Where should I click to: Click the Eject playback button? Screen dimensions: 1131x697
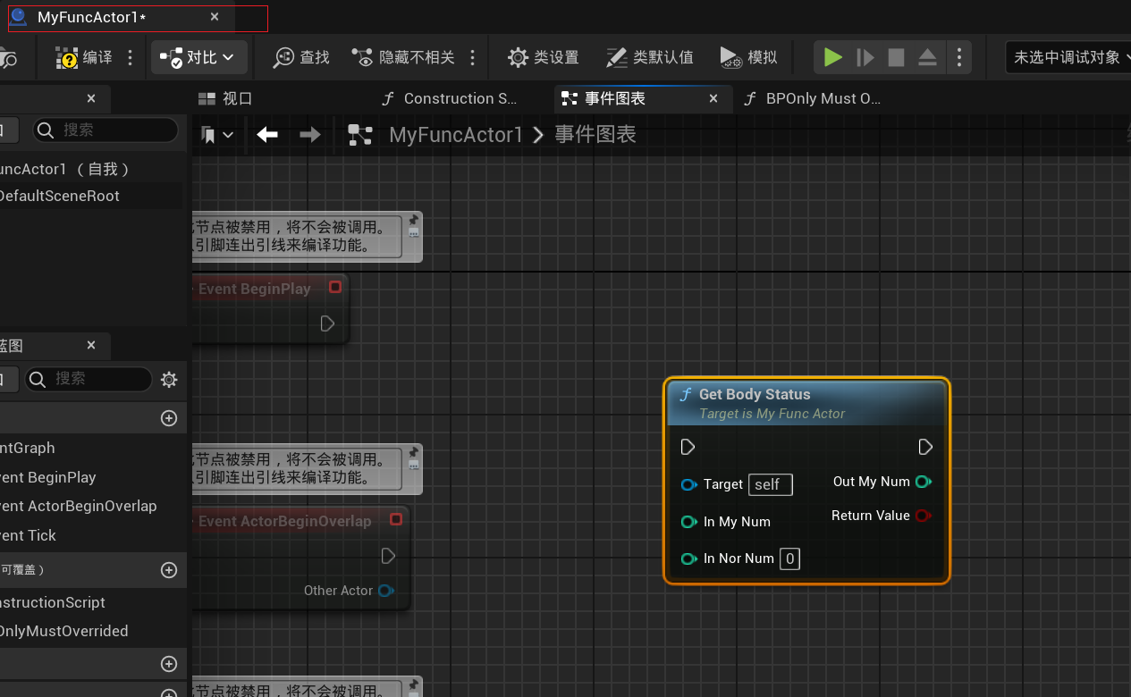927,58
